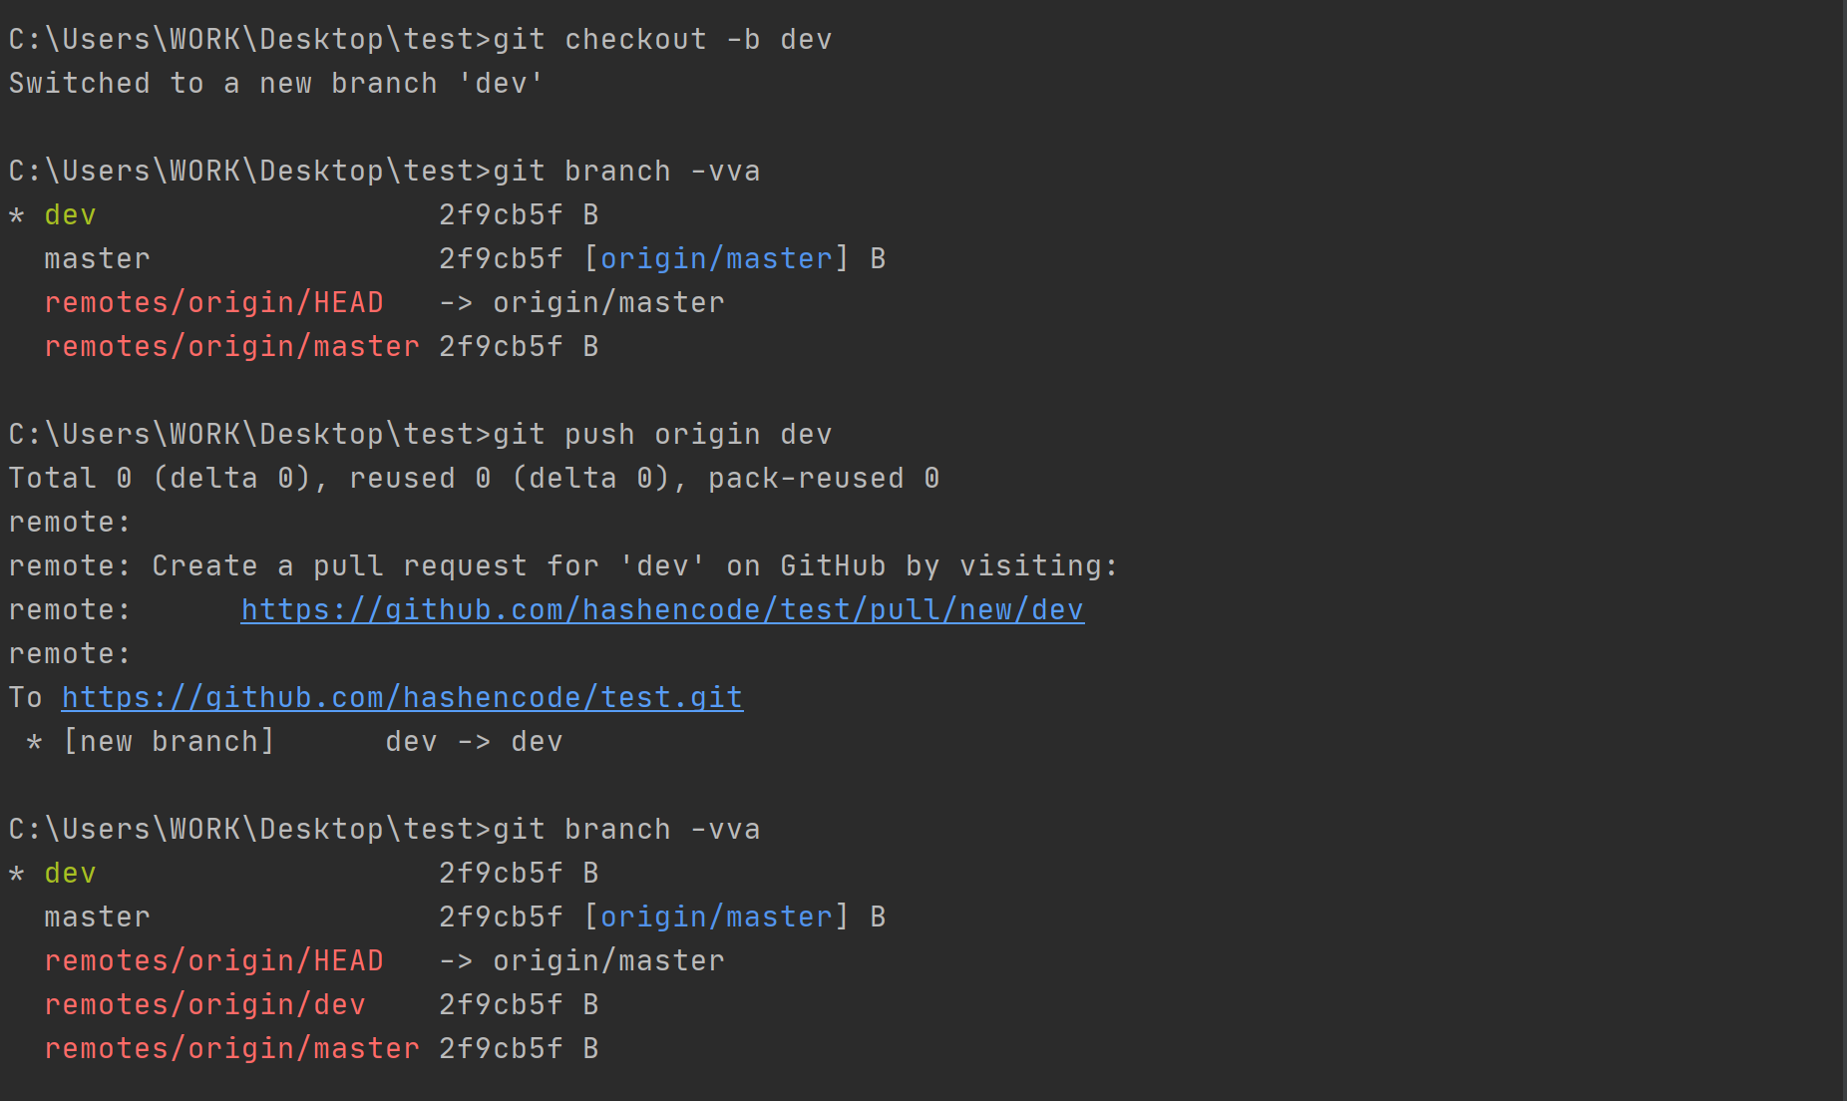The height and width of the screenshot is (1101, 1847).
Task: Select the red "remotes/origin/dev" branch entry
Action: coord(204,1005)
